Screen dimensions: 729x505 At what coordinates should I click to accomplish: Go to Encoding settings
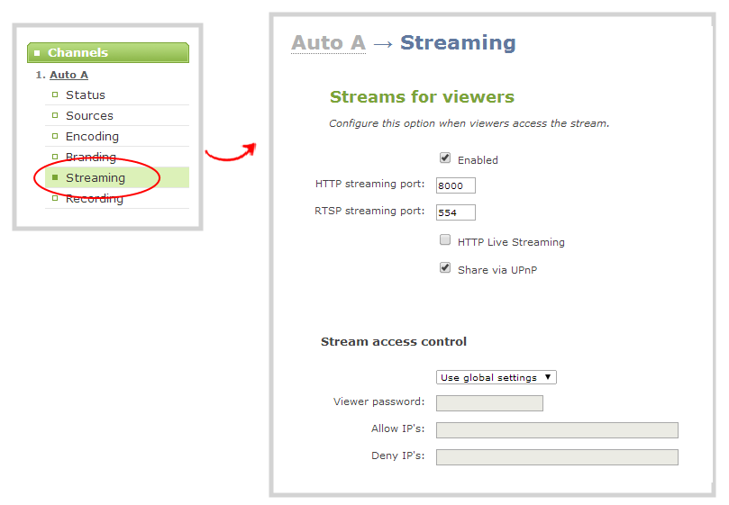[92, 136]
